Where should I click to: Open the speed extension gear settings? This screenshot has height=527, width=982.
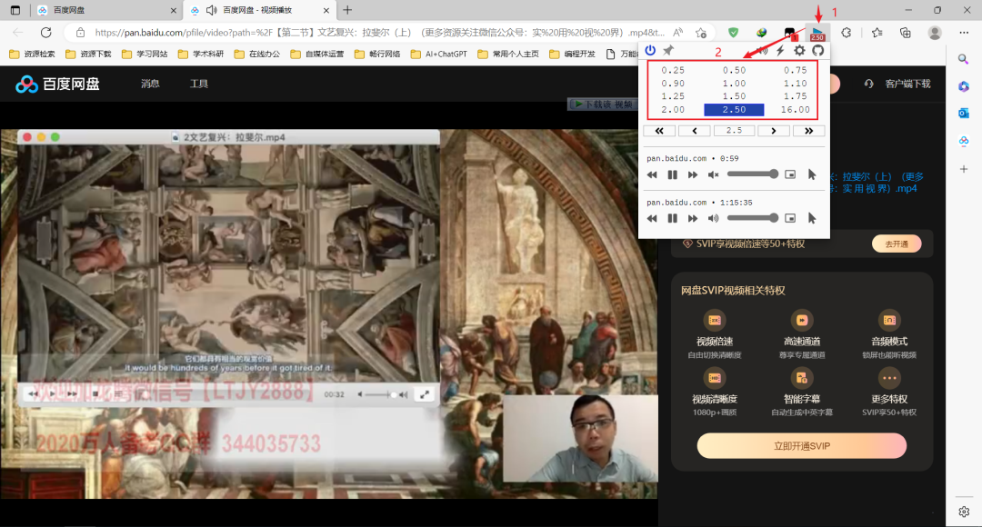pyautogui.click(x=799, y=50)
